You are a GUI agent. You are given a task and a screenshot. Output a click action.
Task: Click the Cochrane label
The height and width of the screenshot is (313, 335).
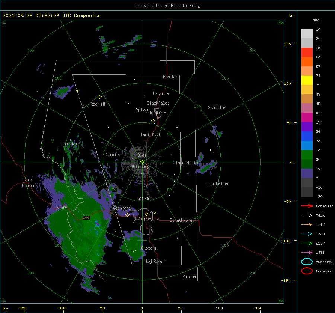click(x=122, y=208)
